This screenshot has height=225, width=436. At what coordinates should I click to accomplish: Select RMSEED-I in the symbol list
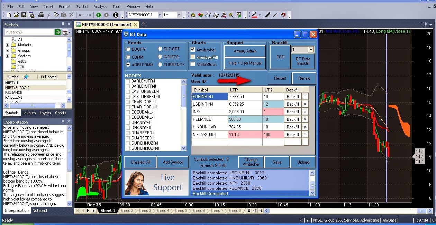14,97
